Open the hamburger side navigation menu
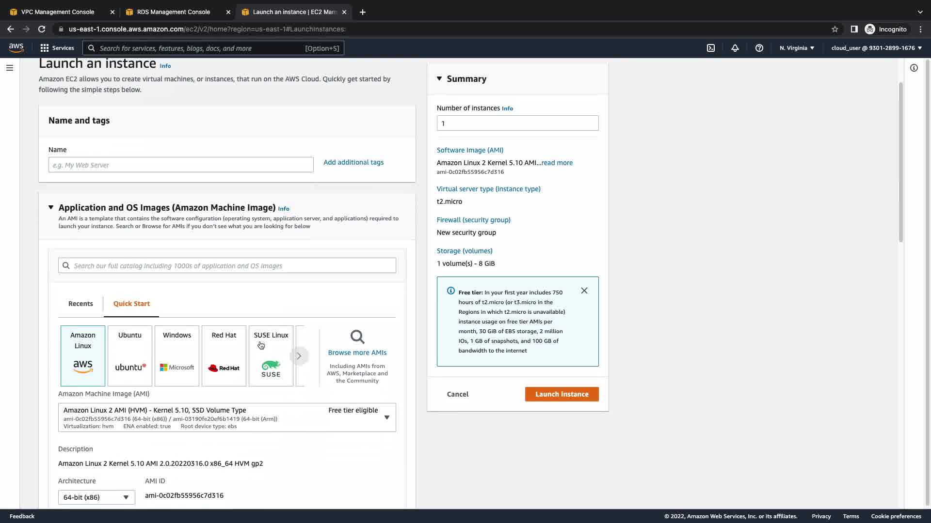The height and width of the screenshot is (523, 931). click(10, 68)
